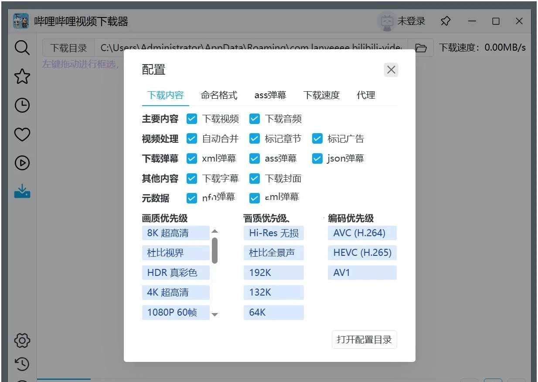Click the app logo in title bar
The height and width of the screenshot is (382, 538).
21,21
